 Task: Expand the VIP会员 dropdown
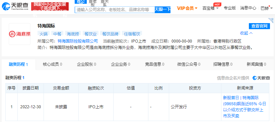pos(187,8)
